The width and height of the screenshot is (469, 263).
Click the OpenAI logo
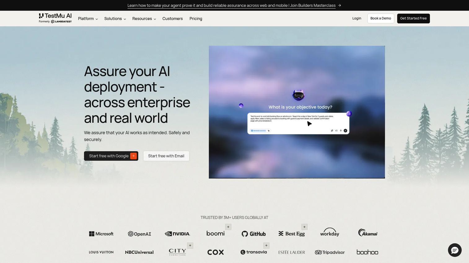[139, 234]
